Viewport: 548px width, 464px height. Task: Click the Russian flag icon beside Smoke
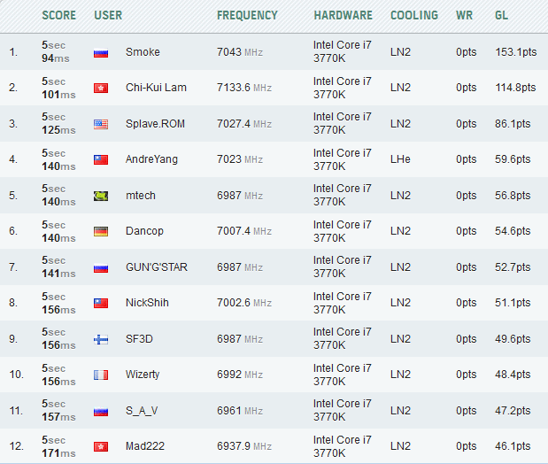click(101, 52)
